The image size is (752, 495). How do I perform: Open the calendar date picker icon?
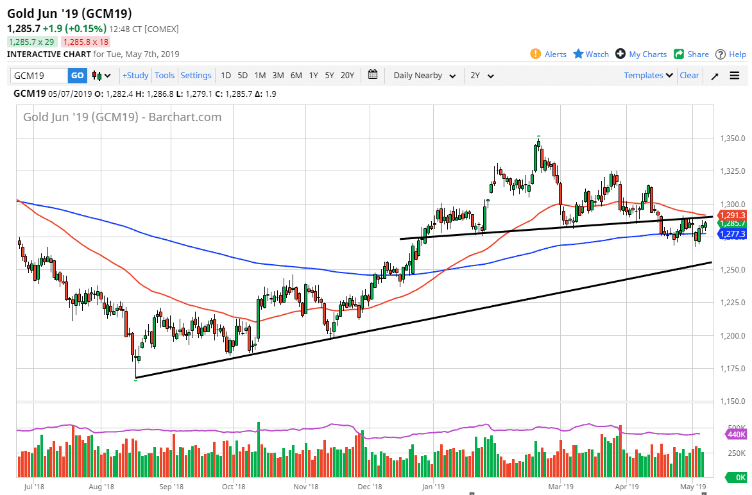373,75
